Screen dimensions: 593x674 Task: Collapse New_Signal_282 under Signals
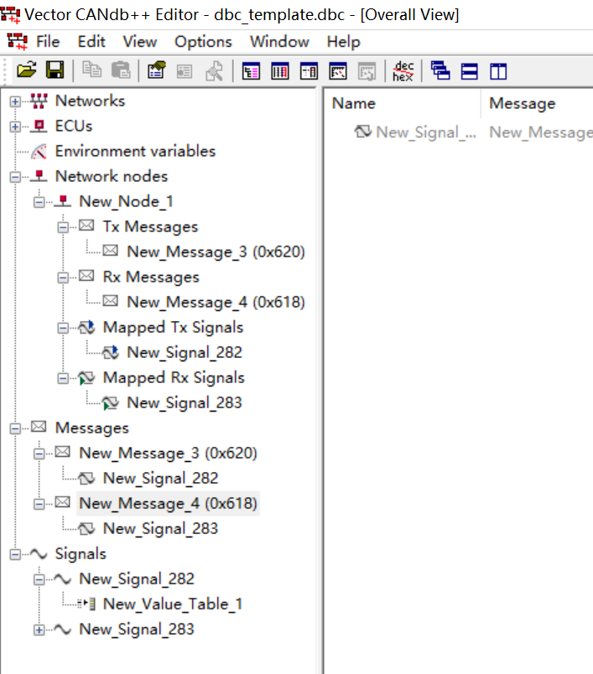click(x=39, y=579)
